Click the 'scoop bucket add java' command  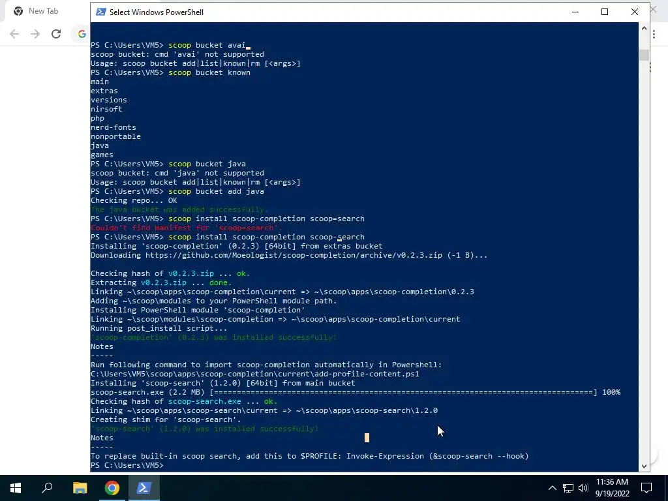click(216, 191)
